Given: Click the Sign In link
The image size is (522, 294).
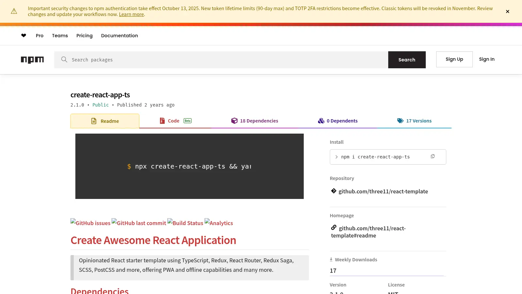Looking at the screenshot, I should [x=487, y=59].
